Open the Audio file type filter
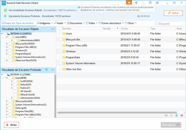 (60, 23)
